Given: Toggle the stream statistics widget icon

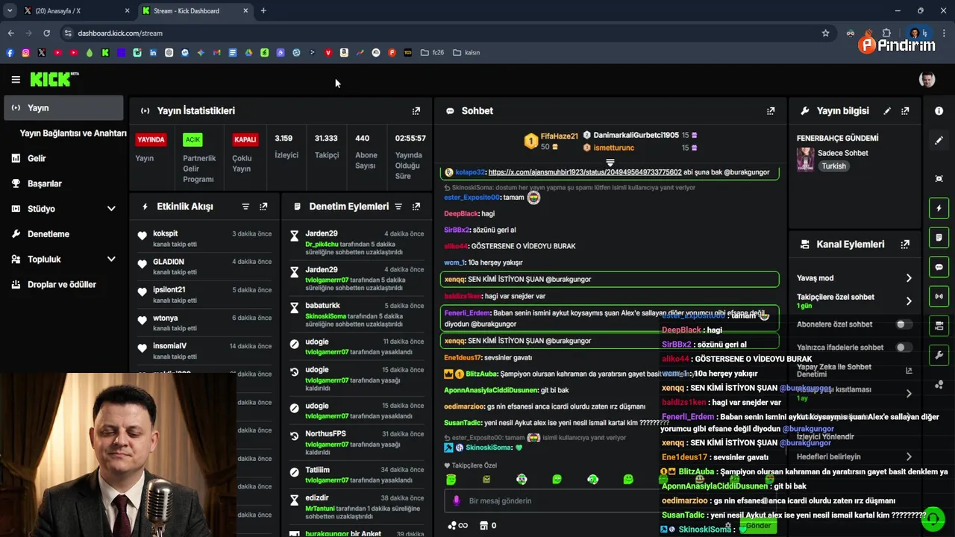Looking at the screenshot, I should [x=939, y=297].
